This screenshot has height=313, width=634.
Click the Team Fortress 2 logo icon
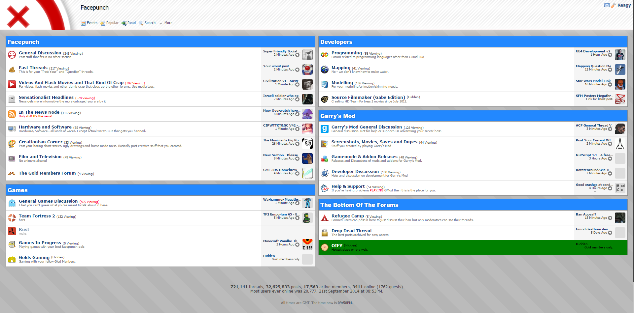[12, 218]
